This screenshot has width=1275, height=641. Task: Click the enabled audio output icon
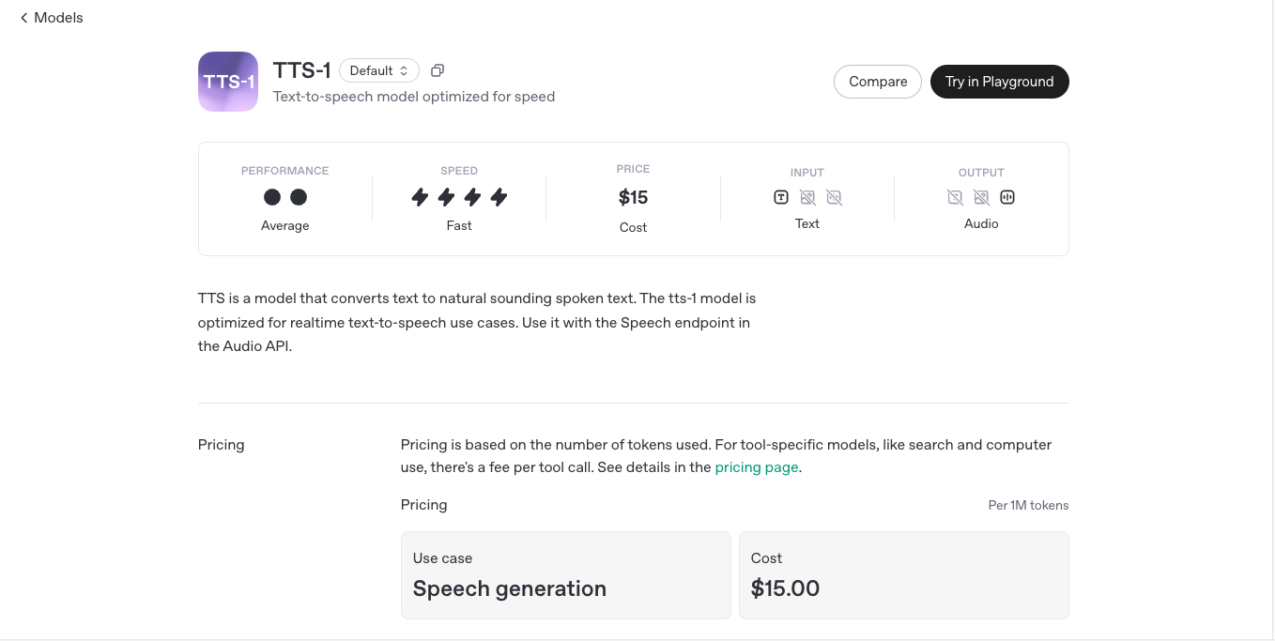pyautogui.click(x=1007, y=197)
